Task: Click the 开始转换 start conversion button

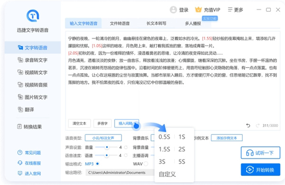Action: pyautogui.click(x=260, y=169)
